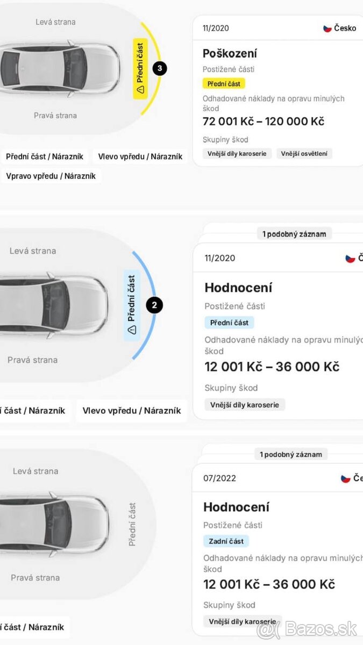Open the Hodnocení record heading
The image size is (363, 645).
(x=238, y=288)
